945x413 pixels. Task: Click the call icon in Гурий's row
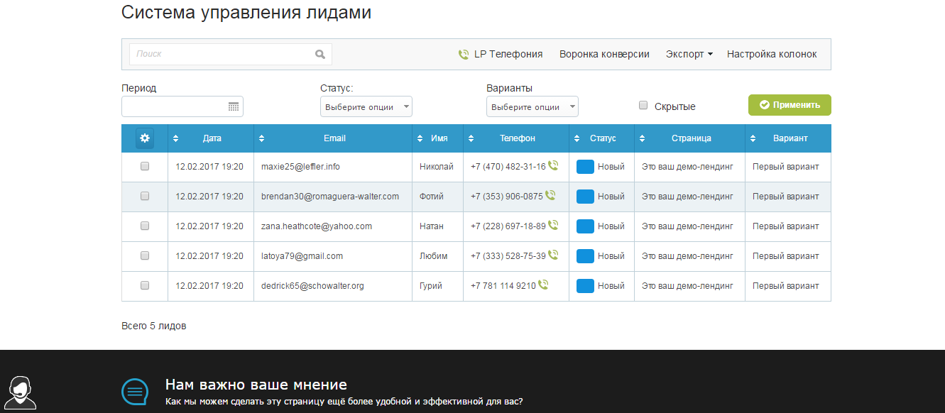543,285
